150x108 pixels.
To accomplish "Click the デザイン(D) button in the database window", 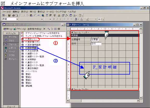I will click(x=20, y=29).
